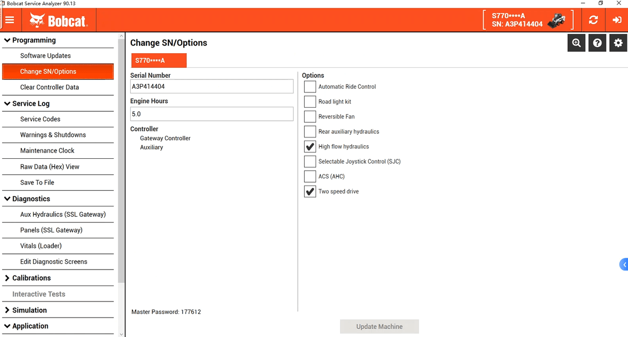Check the Reversible Fan option
Screen dimensions: 628x337
click(310, 117)
